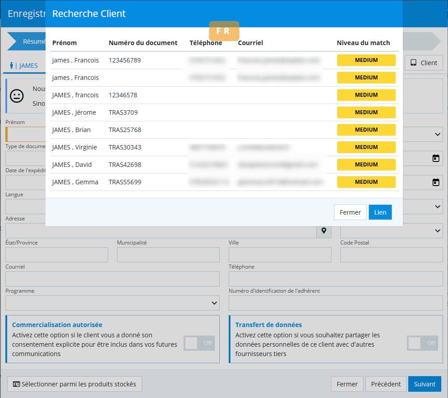
Task: Click the MEDIUM badge for JAMES, Gemma
Action: pos(366,182)
